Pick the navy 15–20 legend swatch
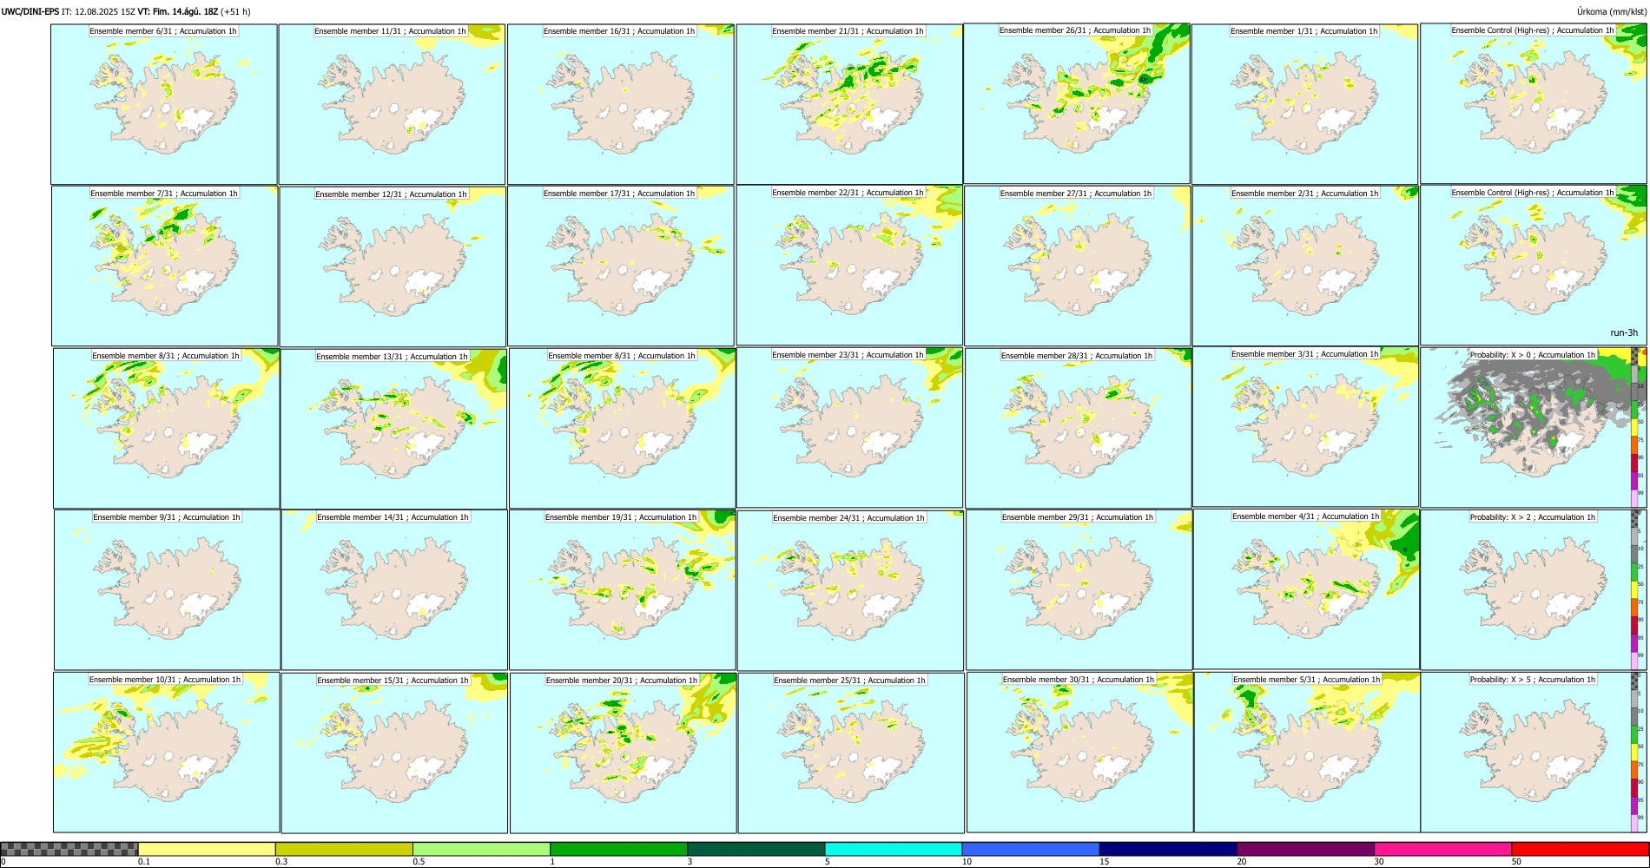The image size is (1650, 868). 1168,849
